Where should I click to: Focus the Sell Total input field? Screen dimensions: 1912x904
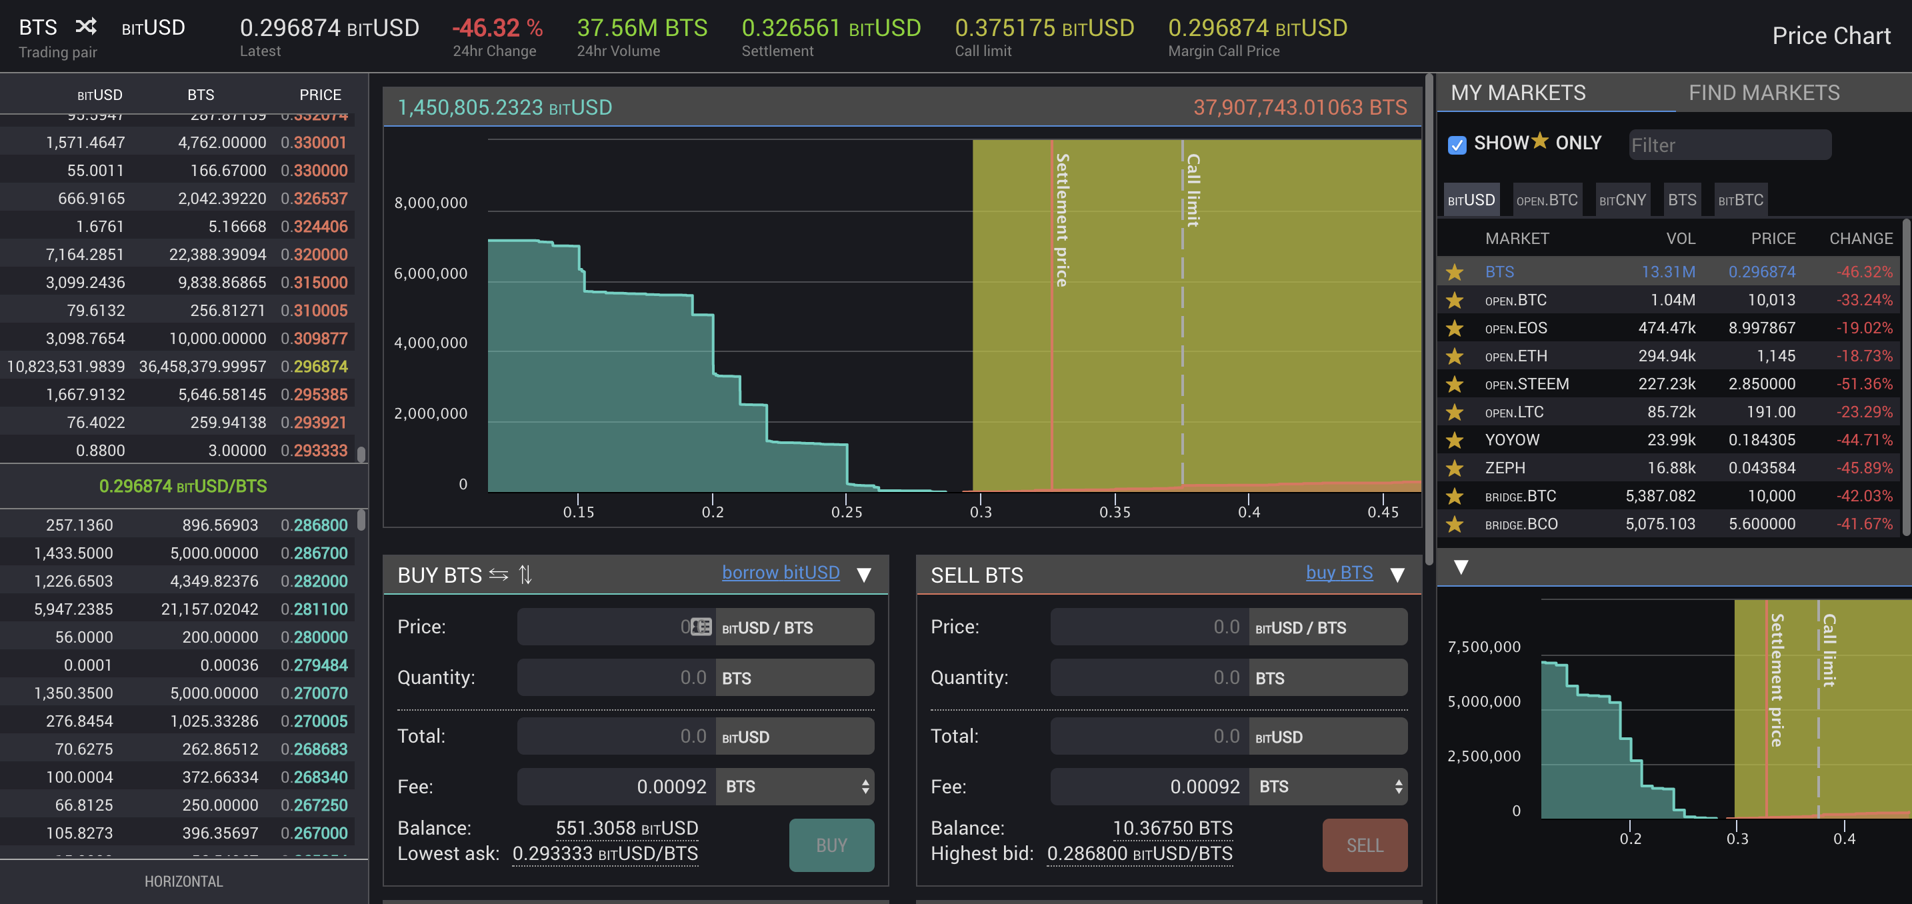coord(1150,736)
